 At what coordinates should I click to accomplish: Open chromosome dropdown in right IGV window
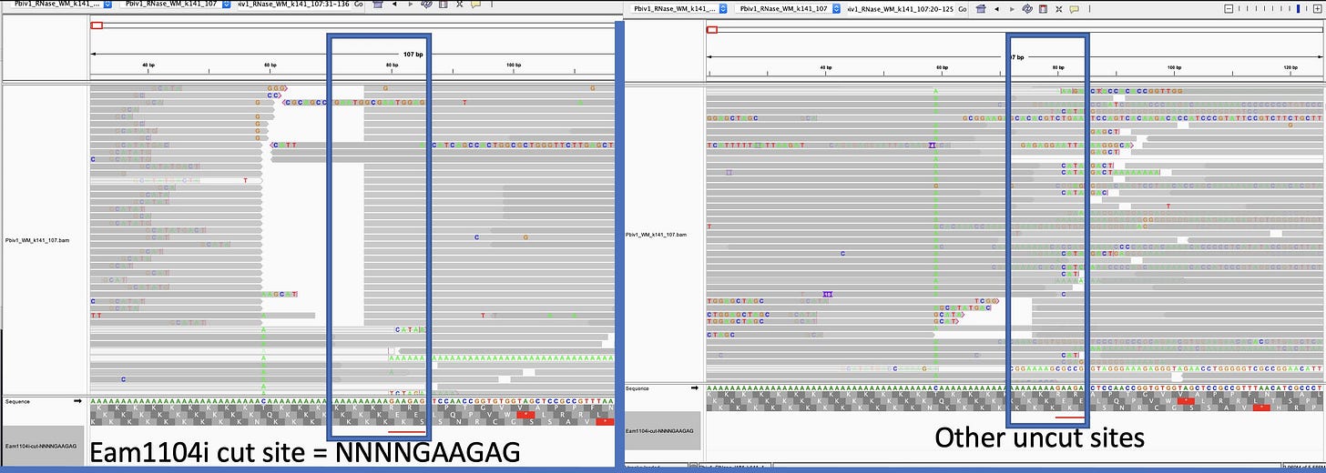click(788, 8)
